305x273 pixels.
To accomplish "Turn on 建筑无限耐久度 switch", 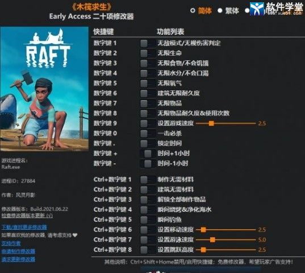I will click(148, 93).
